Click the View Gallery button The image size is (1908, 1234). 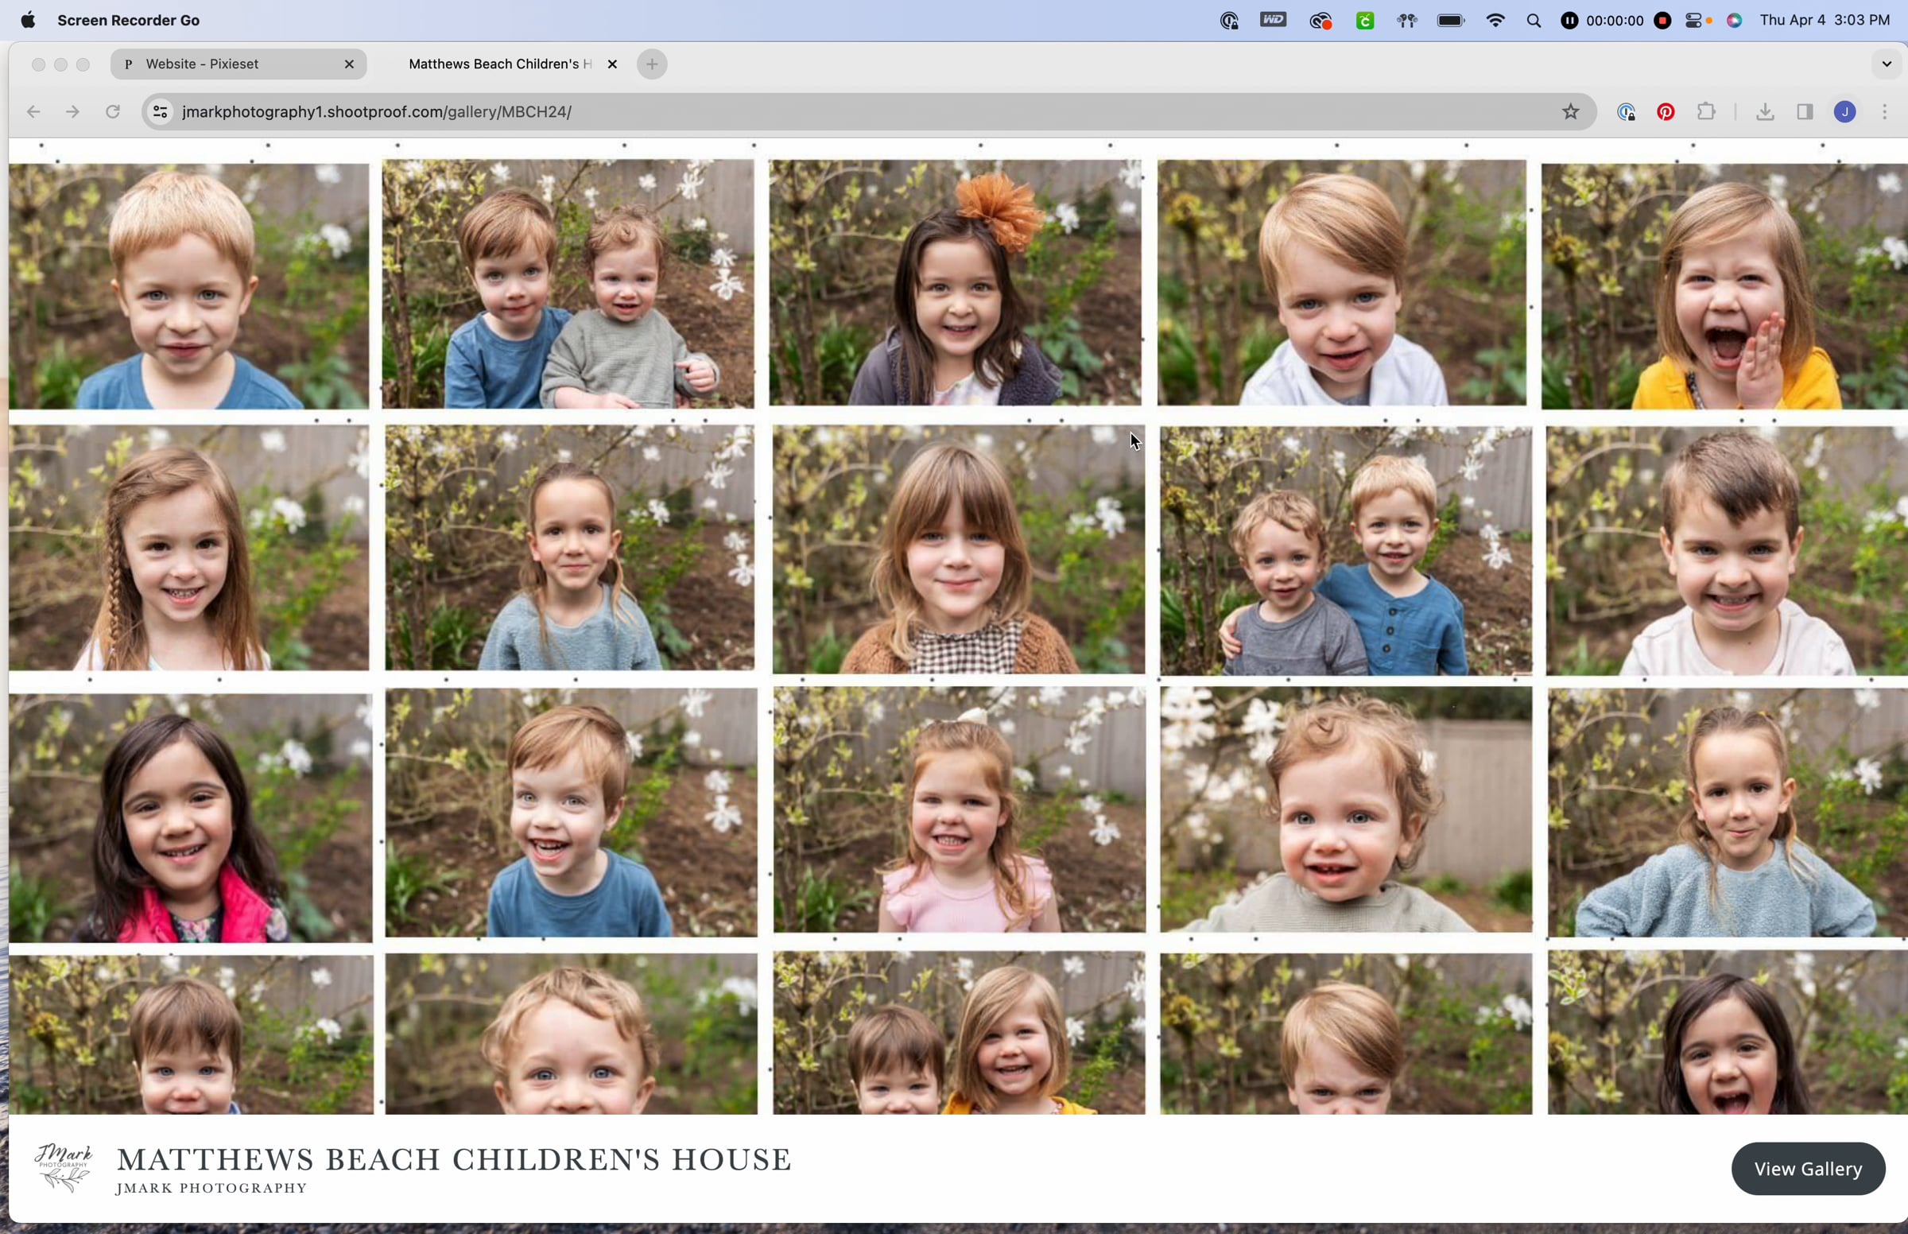(1808, 1168)
